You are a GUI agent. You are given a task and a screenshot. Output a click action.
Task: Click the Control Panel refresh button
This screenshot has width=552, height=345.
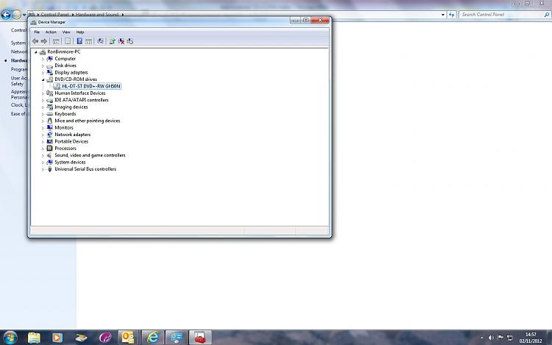click(x=452, y=15)
